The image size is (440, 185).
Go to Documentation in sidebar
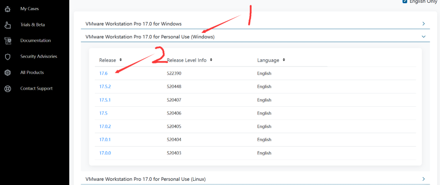[36, 41]
